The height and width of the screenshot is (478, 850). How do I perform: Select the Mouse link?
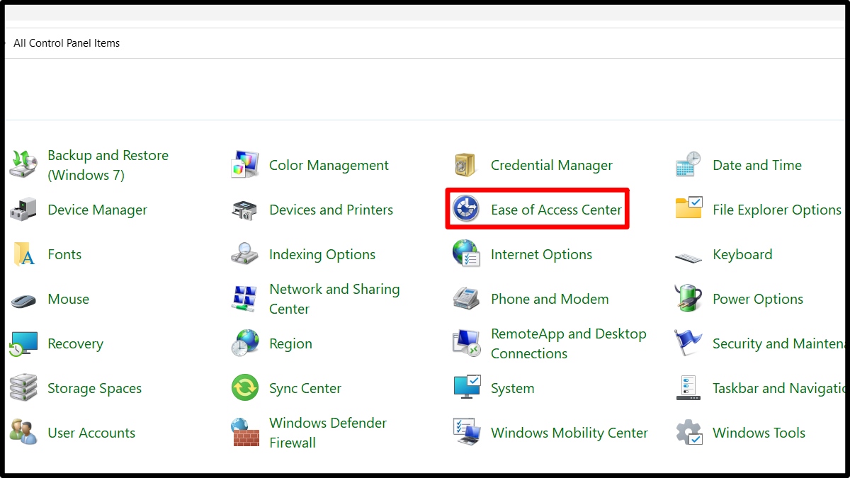[69, 299]
